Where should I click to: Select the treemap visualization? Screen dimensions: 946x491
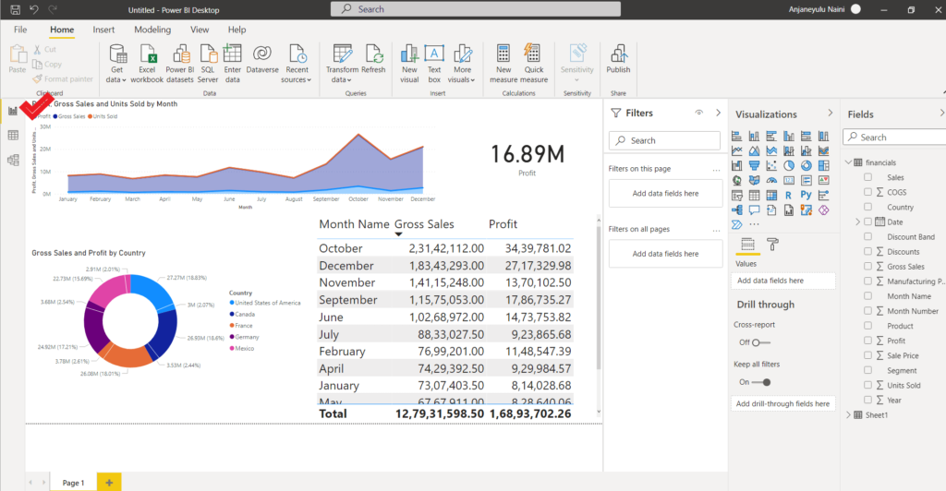click(x=823, y=165)
